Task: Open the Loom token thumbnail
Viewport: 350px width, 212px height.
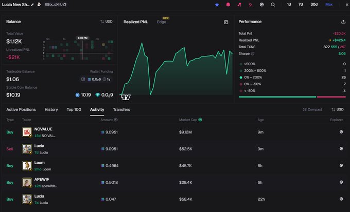Action: pos(27,166)
